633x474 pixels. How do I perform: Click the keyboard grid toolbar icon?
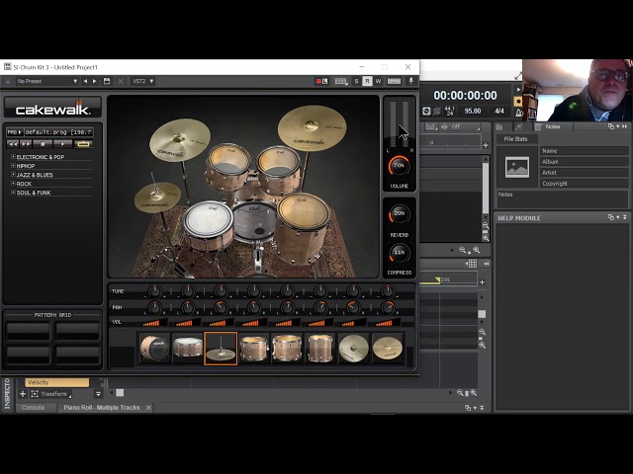(341, 81)
